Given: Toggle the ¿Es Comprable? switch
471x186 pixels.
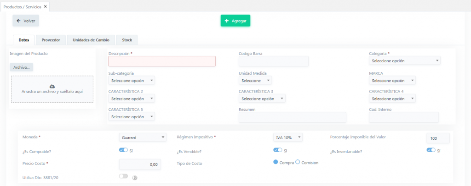Looking at the screenshot, I should [x=123, y=150].
